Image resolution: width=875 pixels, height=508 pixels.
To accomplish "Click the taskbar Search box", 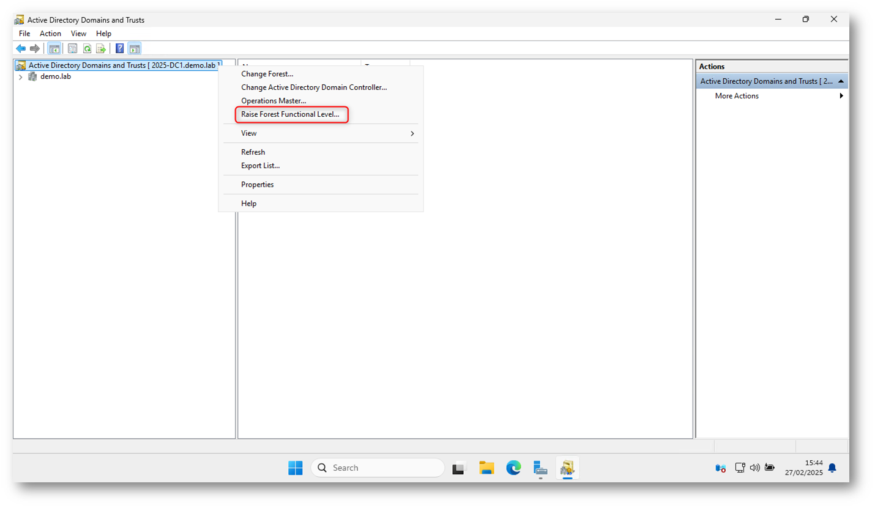I will pyautogui.click(x=378, y=468).
